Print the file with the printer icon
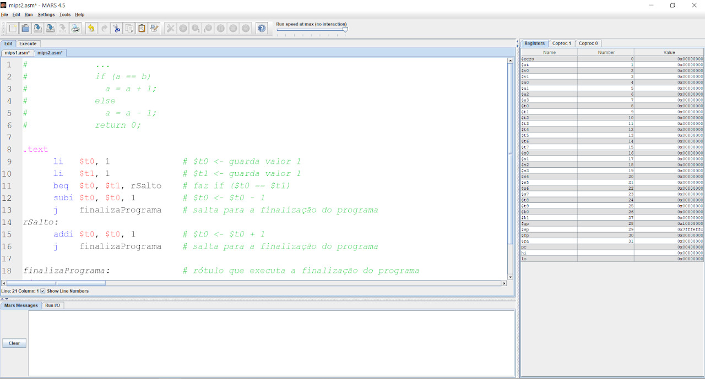The height and width of the screenshot is (379, 705). [75, 28]
